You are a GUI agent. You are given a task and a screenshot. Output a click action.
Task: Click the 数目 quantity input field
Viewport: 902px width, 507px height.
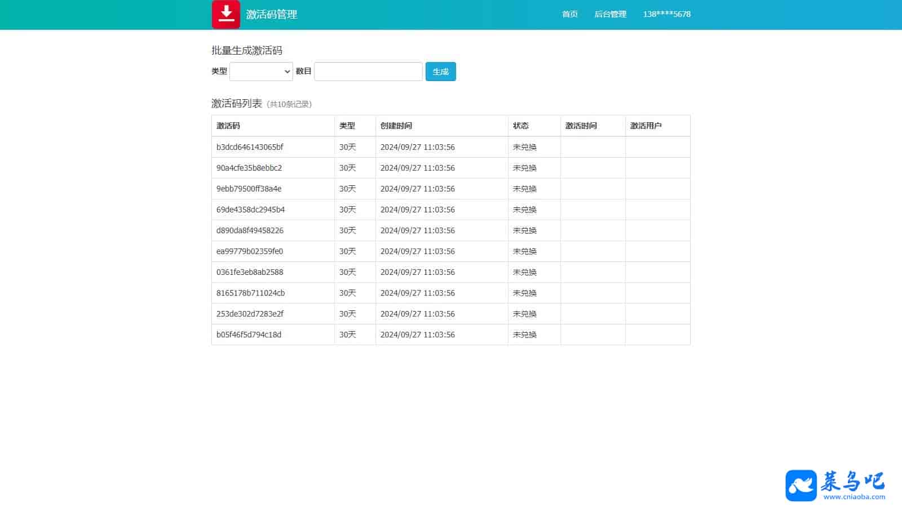(368, 72)
